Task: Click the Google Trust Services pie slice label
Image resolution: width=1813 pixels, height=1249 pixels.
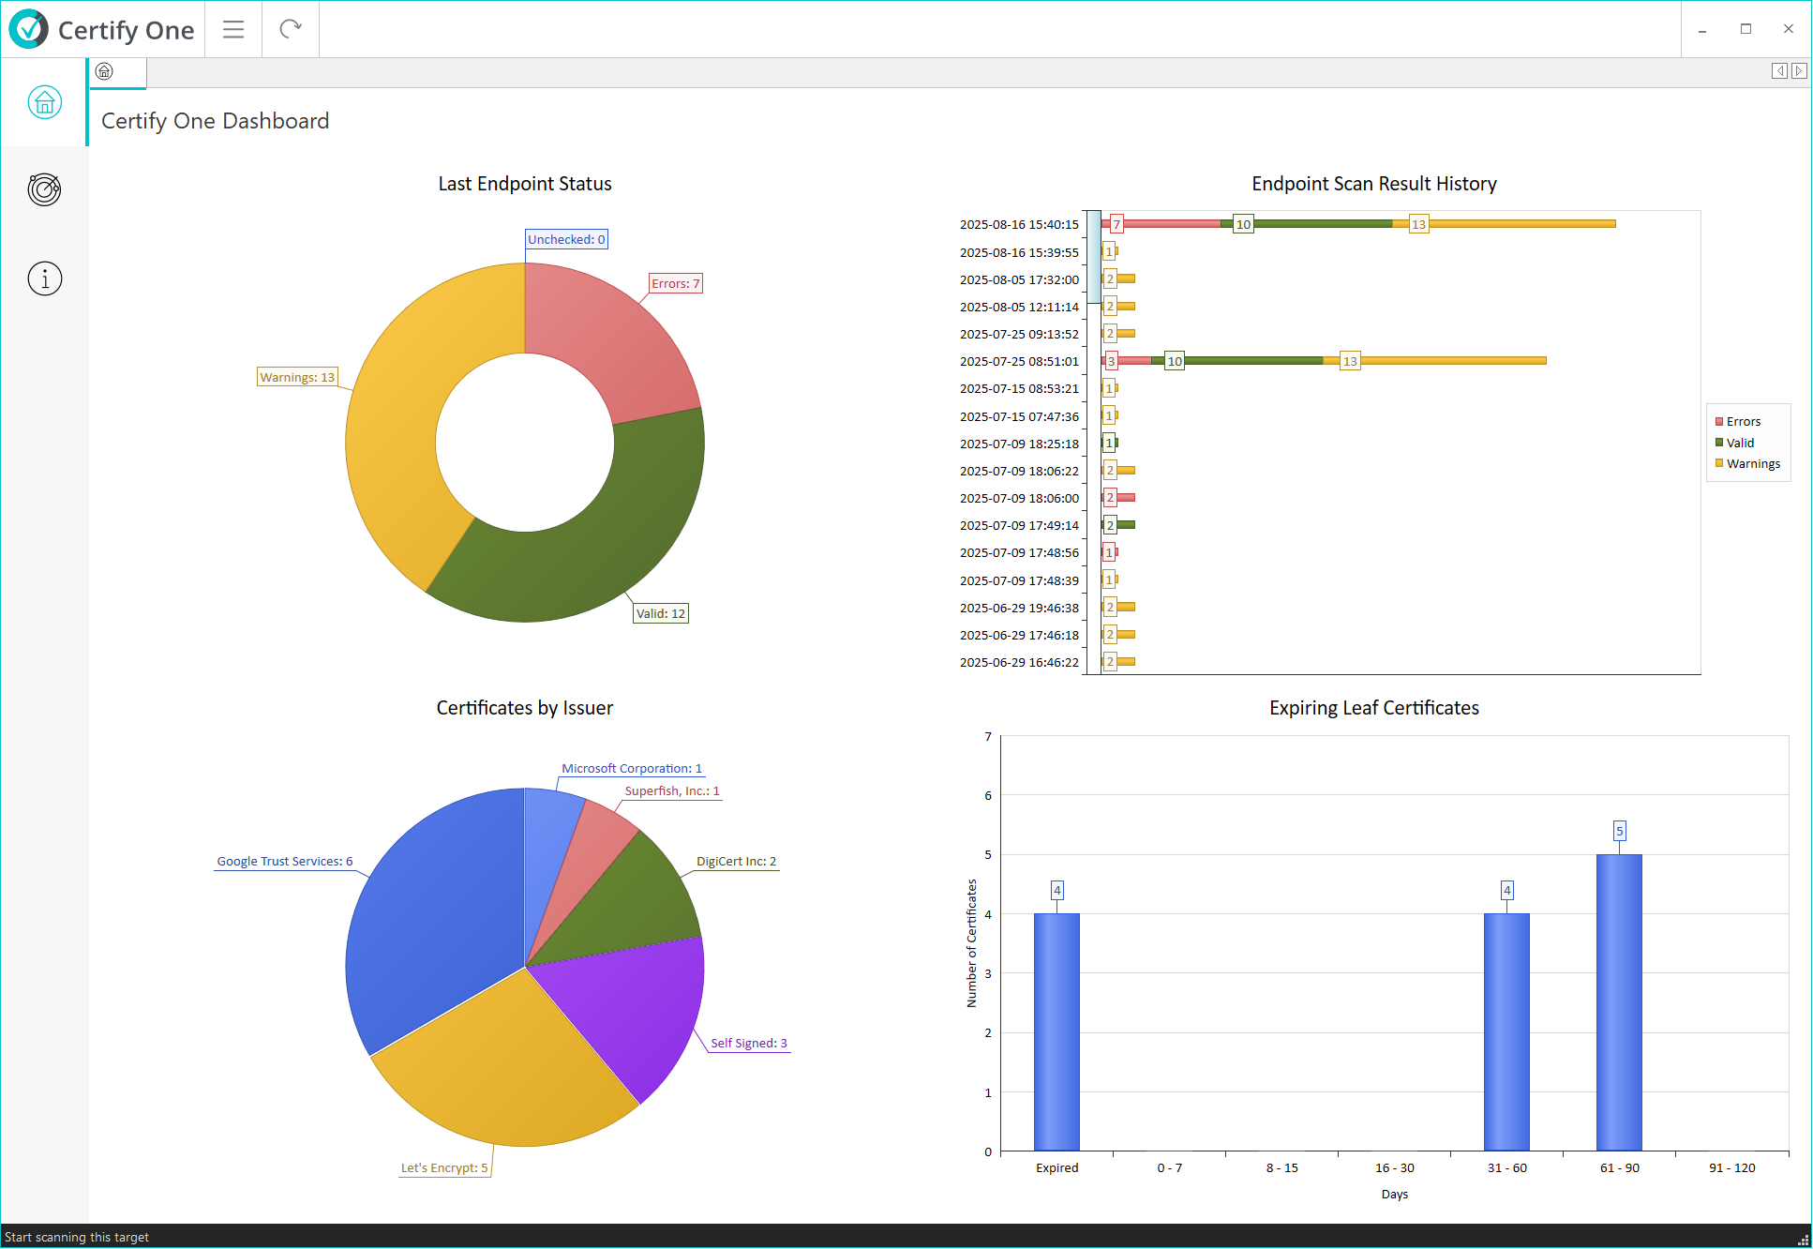Action: 285,862
